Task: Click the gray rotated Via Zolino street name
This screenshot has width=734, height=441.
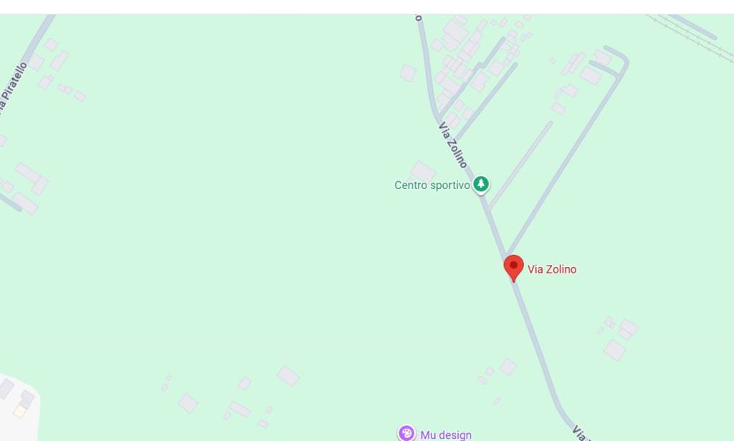Action: point(453,145)
